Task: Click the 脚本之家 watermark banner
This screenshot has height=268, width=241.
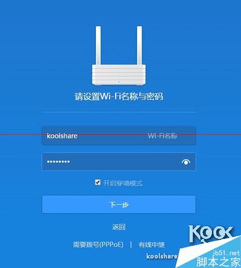Action: (x=218, y=262)
